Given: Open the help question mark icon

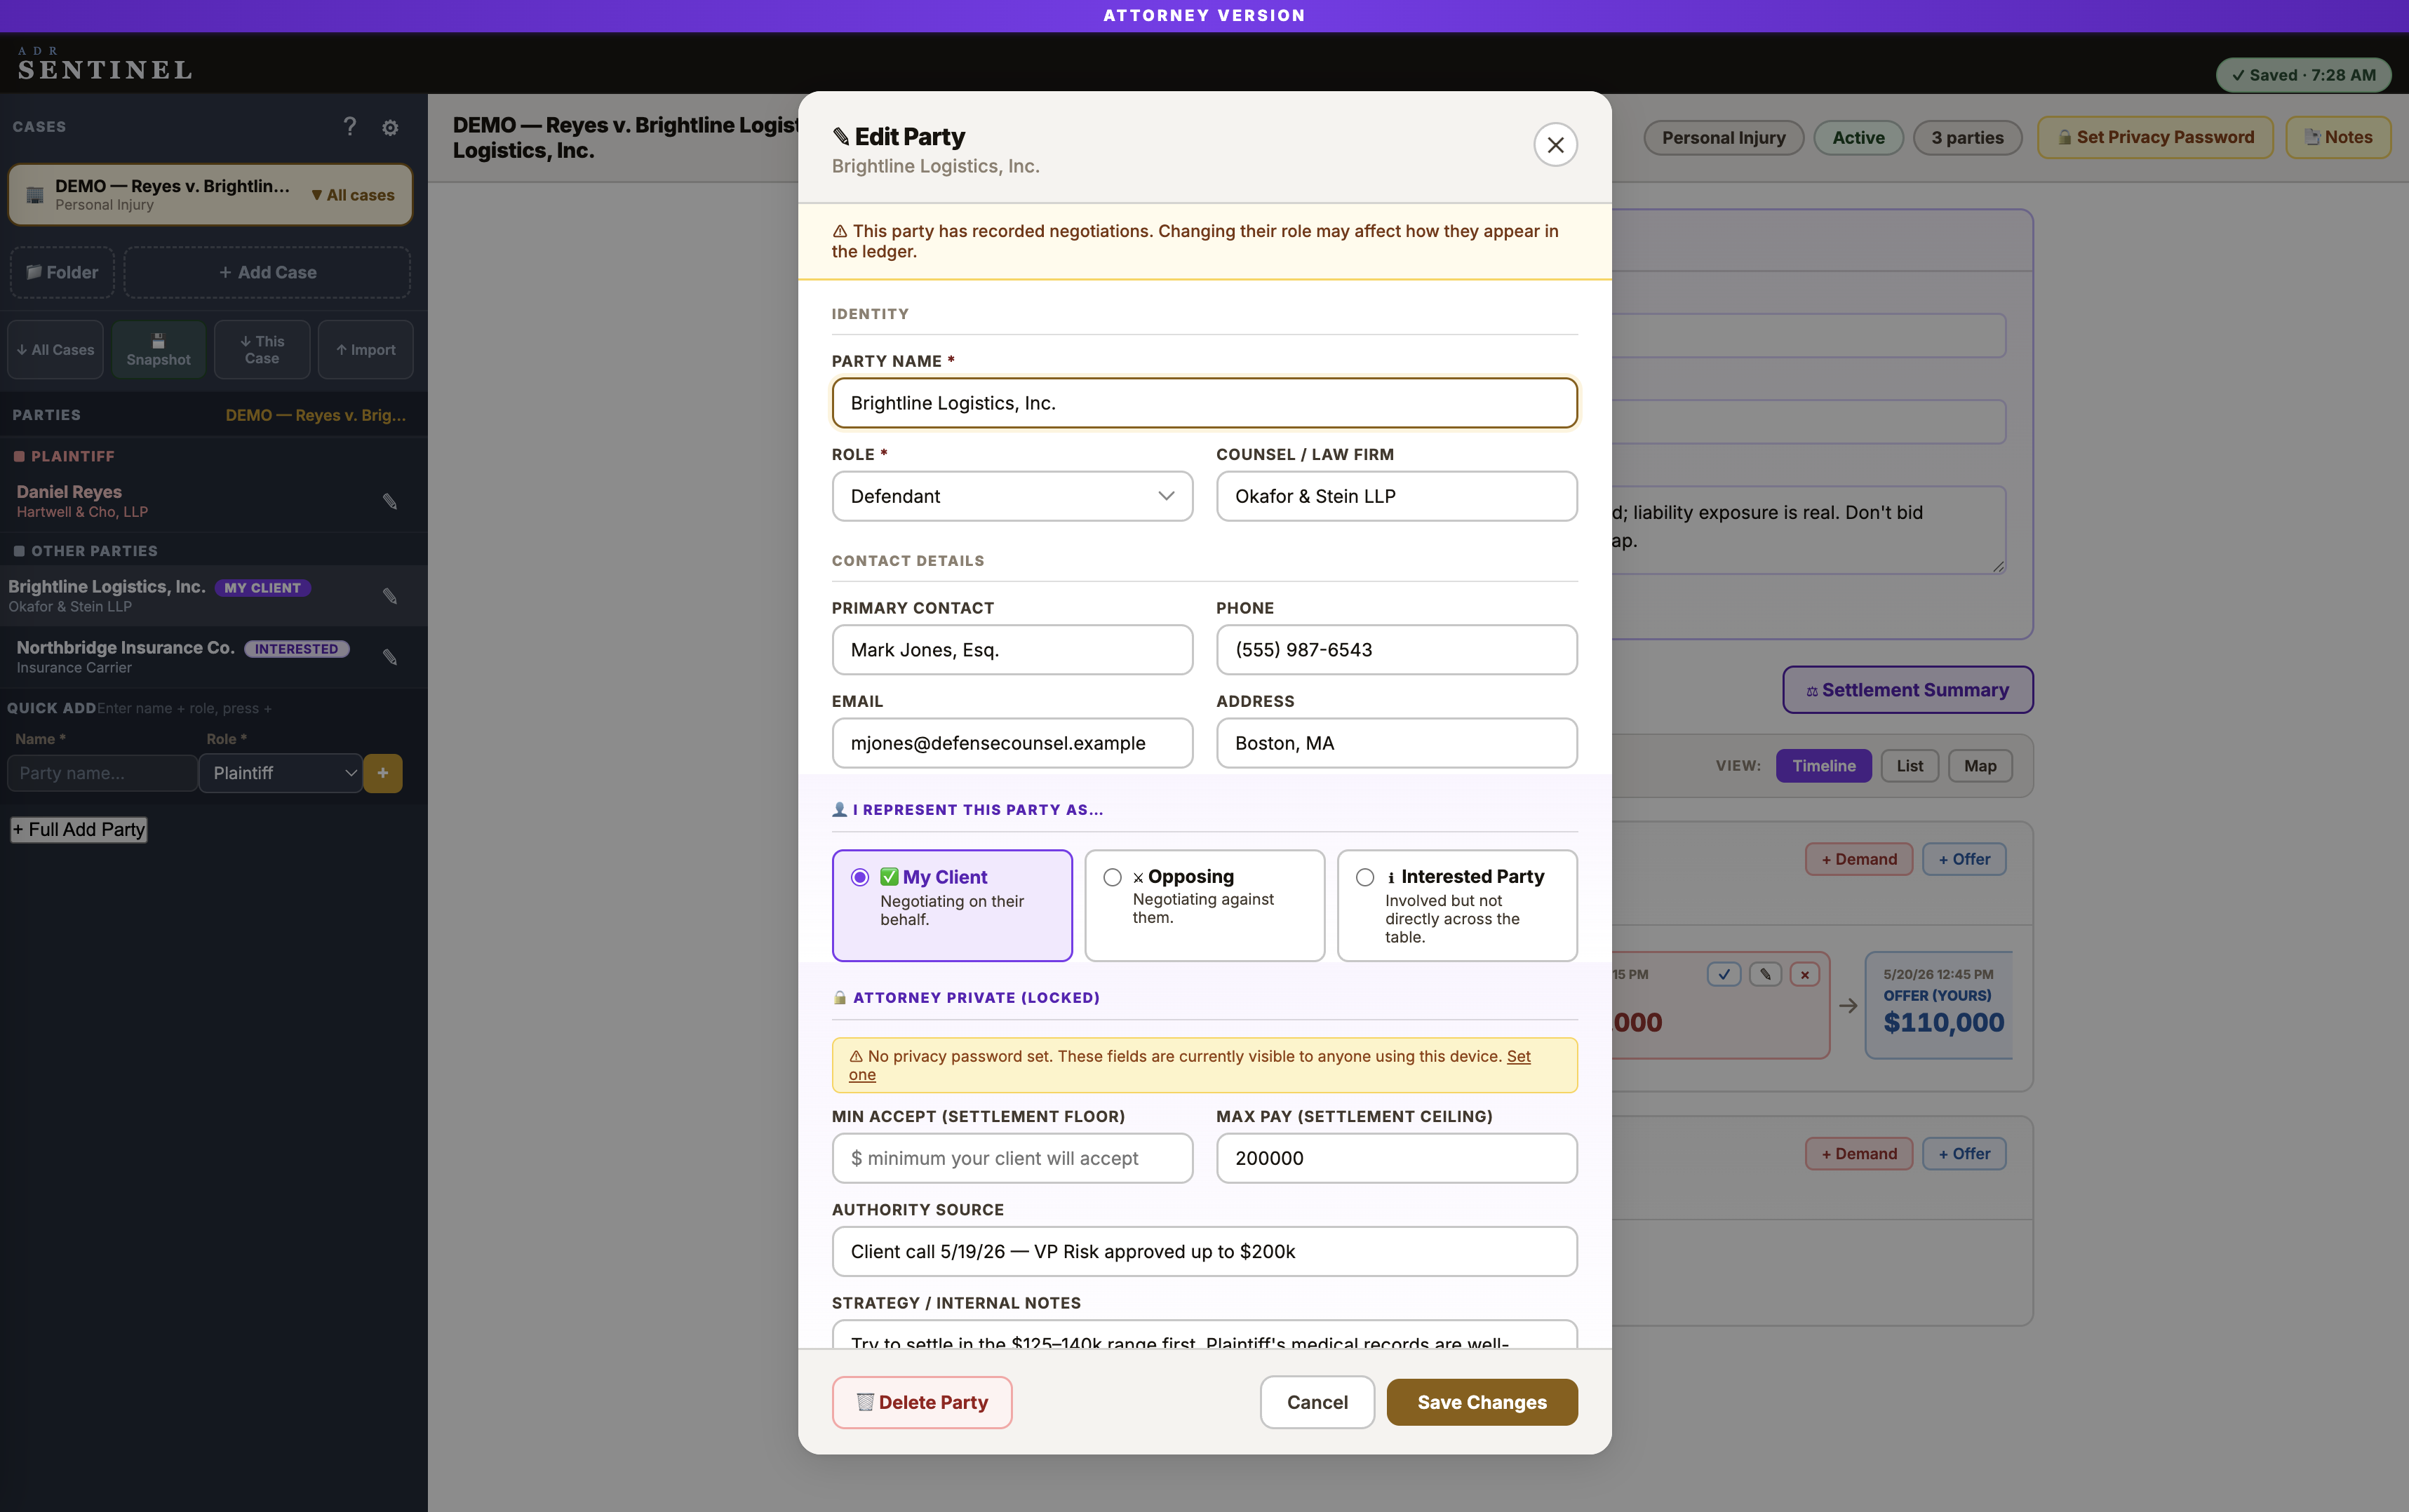Looking at the screenshot, I should pos(350,127).
